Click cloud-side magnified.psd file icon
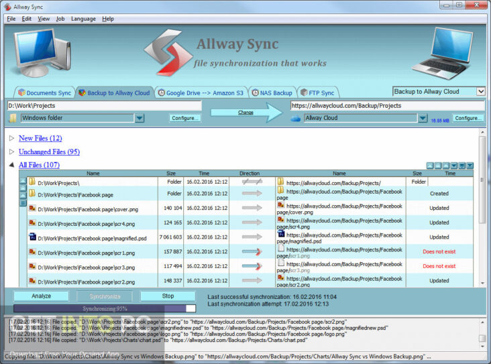 point(281,233)
